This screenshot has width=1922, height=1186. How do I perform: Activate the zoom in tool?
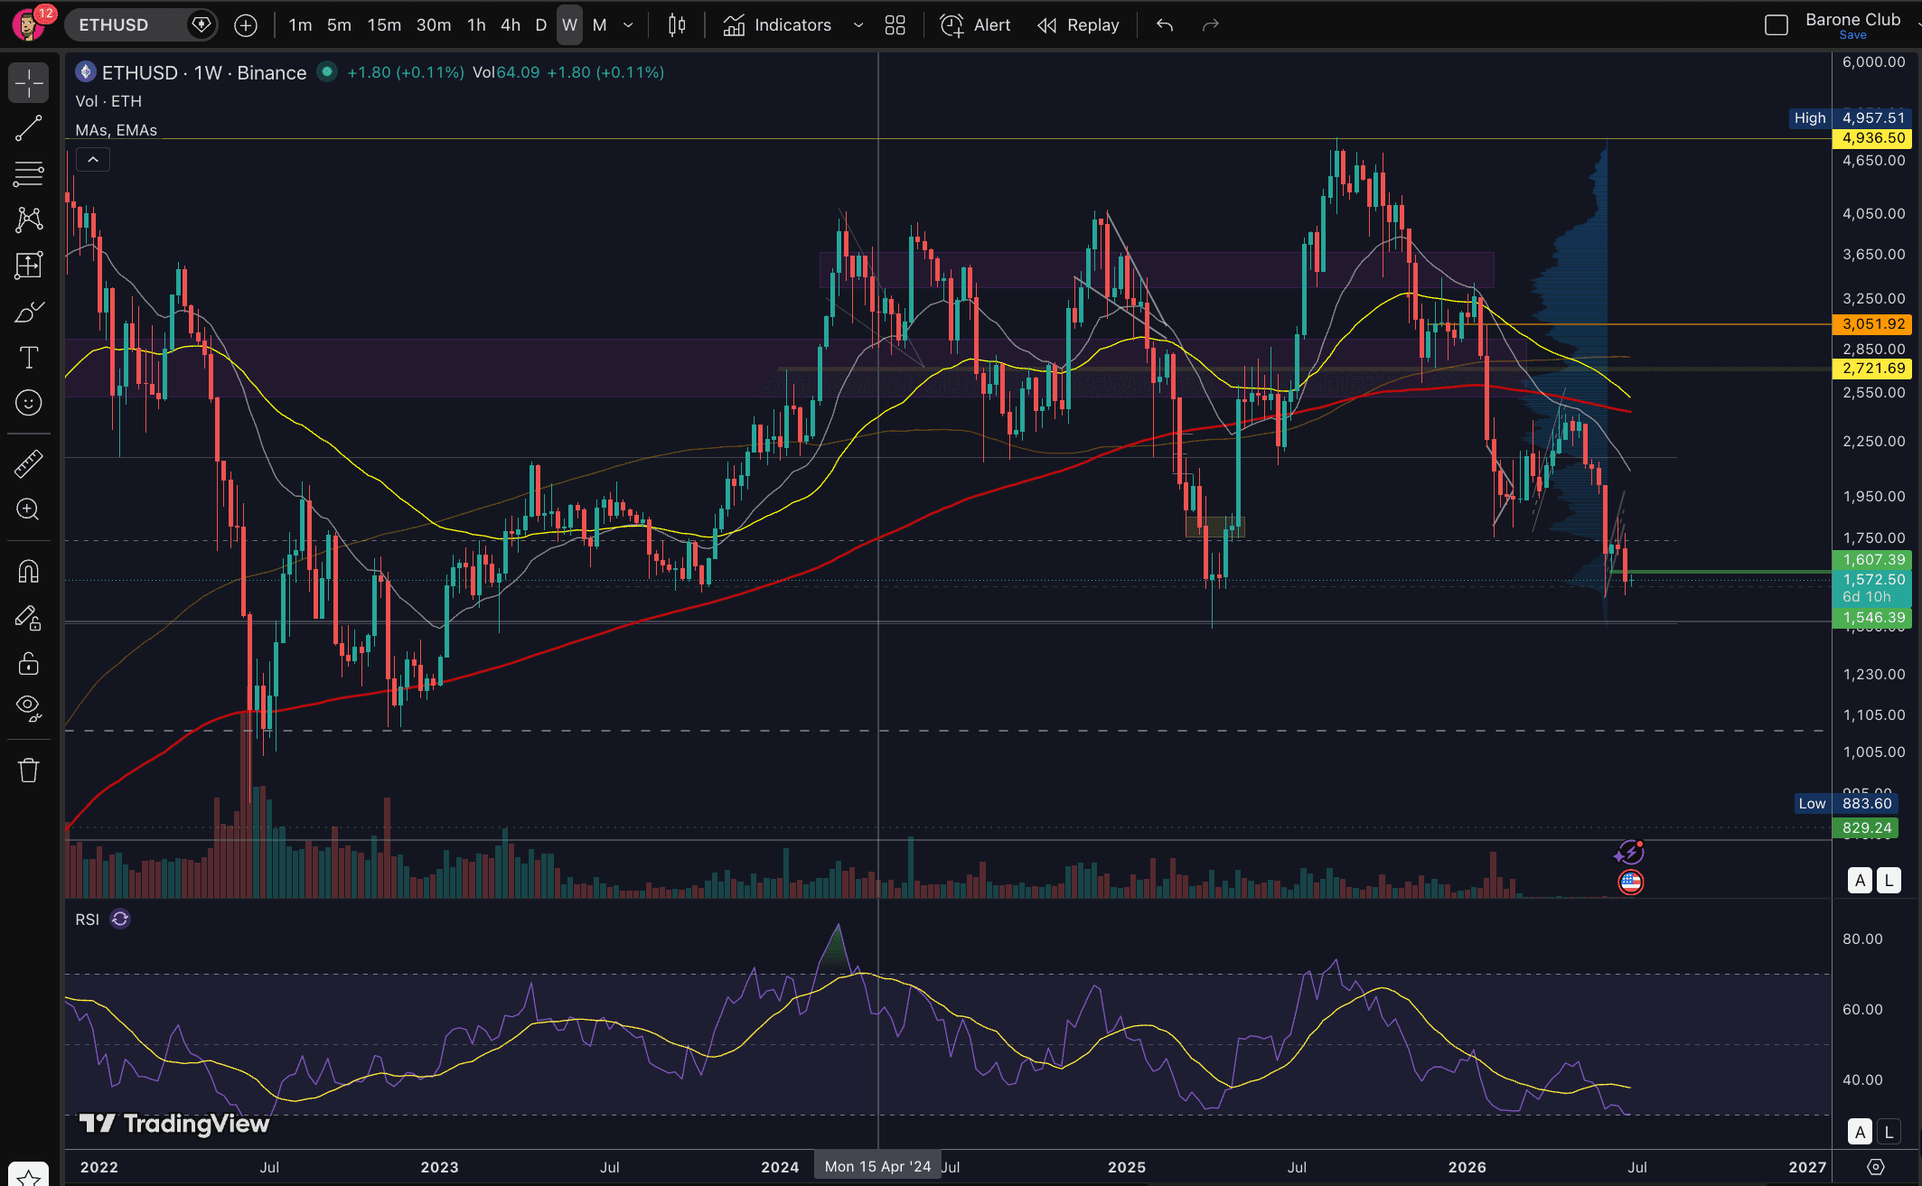[29, 509]
